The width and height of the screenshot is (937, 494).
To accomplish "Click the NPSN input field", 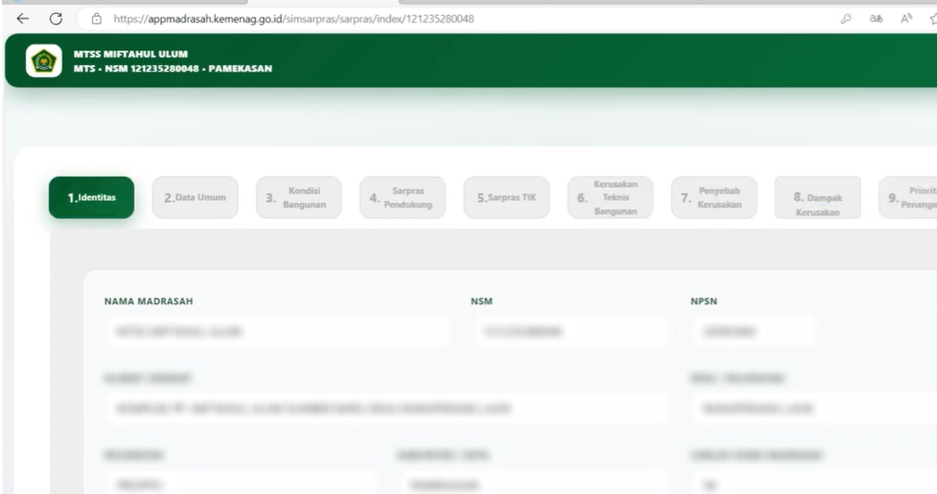I will [754, 331].
